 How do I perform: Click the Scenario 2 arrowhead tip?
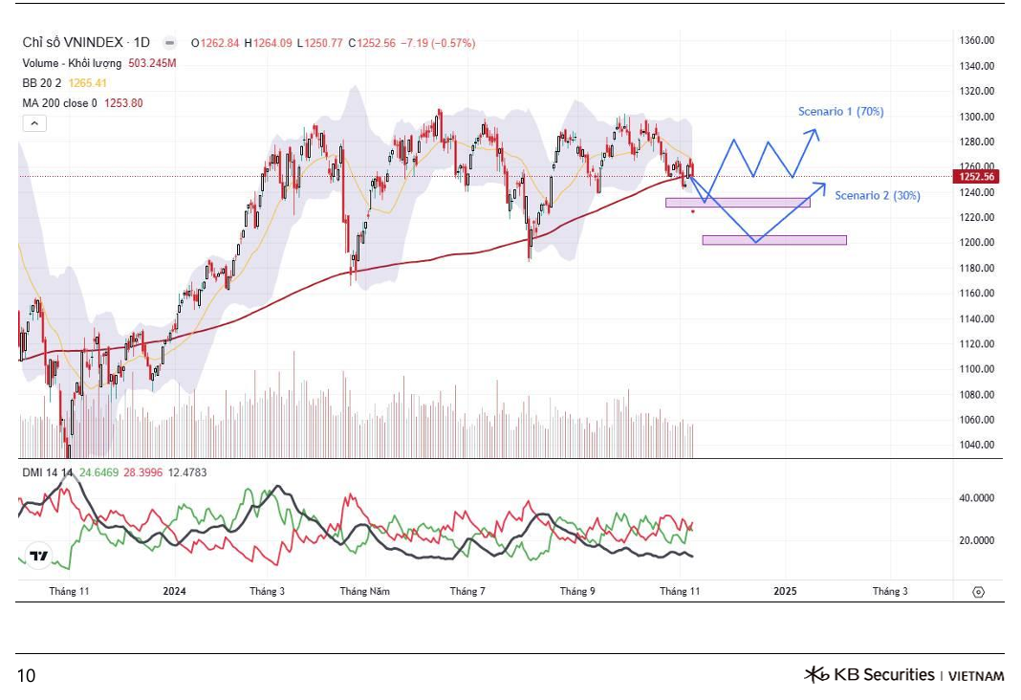pyautogui.click(x=824, y=184)
